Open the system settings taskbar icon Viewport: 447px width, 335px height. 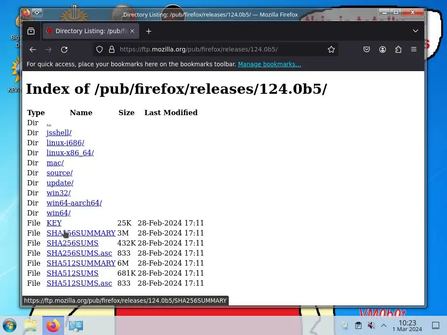(76, 325)
